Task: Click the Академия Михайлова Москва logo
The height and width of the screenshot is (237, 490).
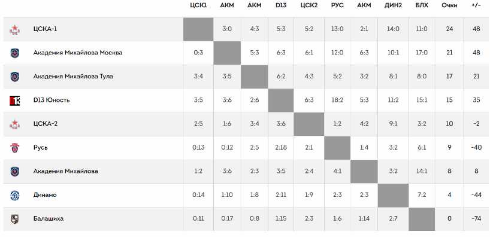Action: point(15,53)
